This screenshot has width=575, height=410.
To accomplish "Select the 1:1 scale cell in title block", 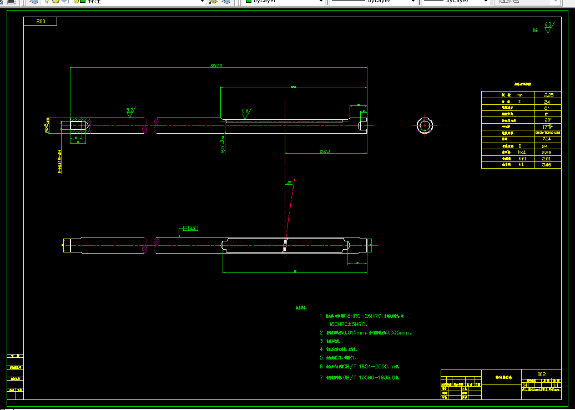I will [x=556, y=386].
